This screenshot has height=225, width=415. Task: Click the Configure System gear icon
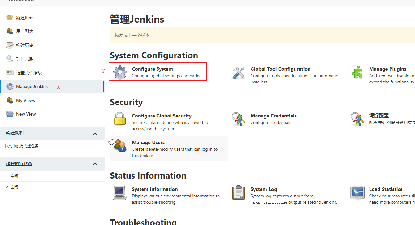click(120, 72)
